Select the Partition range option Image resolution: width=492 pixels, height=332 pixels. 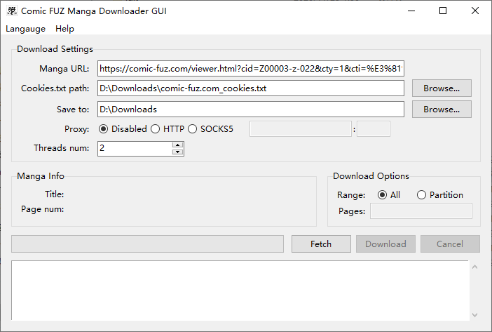[x=440, y=195]
